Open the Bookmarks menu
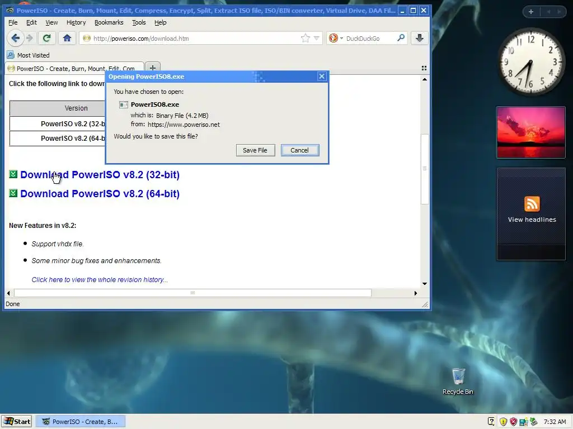Viewport: 573px width, 429px height. (109, 22)
